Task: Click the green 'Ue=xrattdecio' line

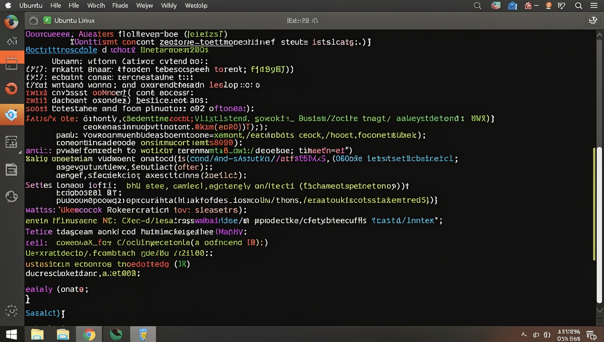Action: tap(119, 253)
